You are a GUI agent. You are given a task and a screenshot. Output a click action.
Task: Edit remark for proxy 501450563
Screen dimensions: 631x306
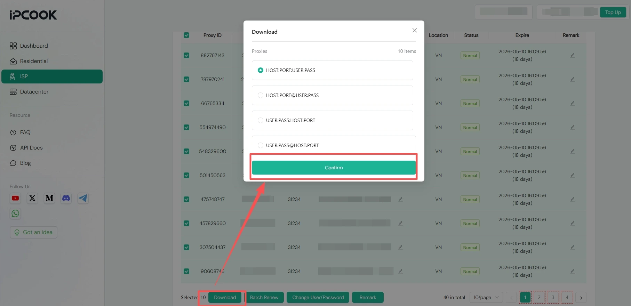[573, 175]
